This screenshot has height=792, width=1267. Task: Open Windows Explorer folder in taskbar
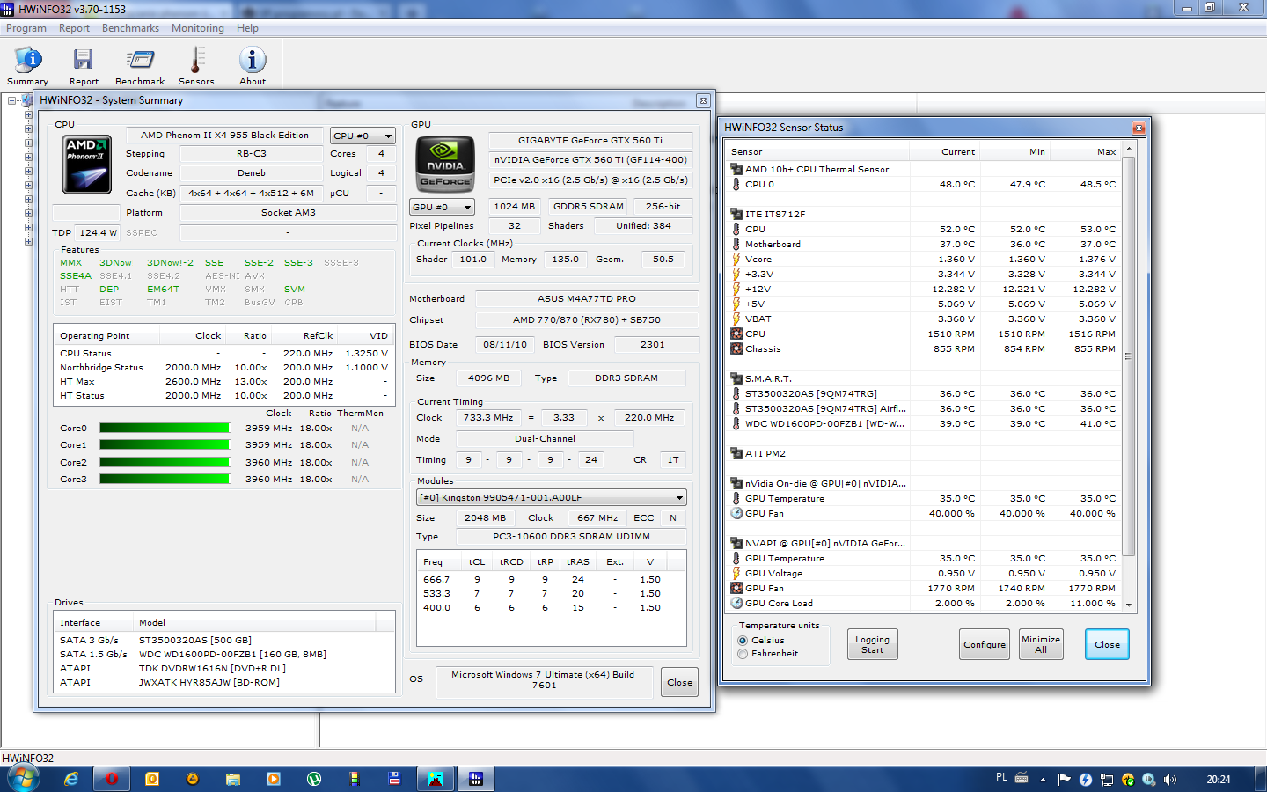click(233, 779)
